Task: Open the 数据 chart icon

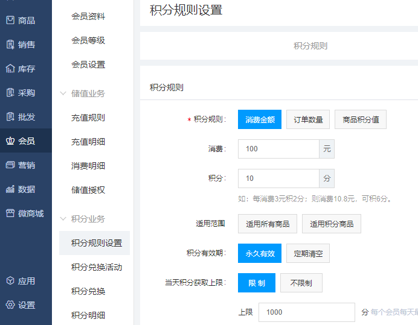Action: coord(10,189)
